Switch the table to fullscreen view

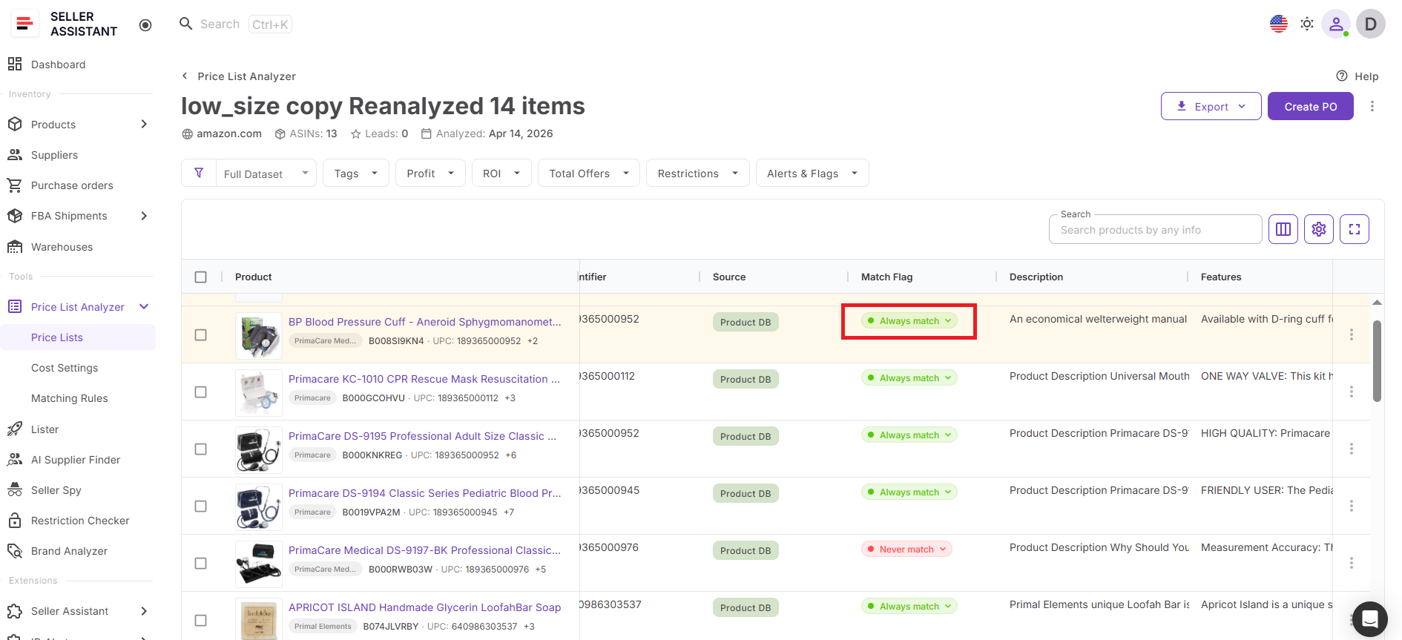[x=1355, y=229]
